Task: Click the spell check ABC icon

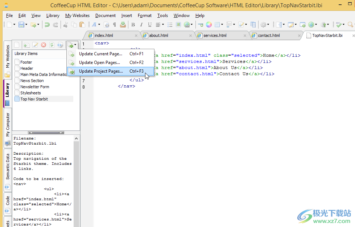Action: pos(339,25)
